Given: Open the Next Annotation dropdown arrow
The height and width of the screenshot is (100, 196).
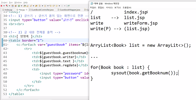Looking at the screenshot, I should [43, 6].
